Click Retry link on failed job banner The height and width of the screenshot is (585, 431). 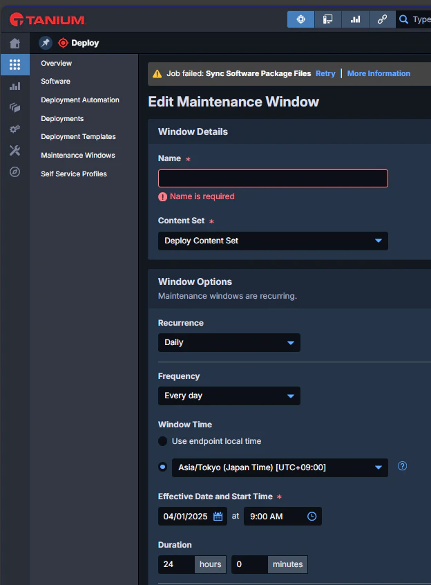point(325,73)
